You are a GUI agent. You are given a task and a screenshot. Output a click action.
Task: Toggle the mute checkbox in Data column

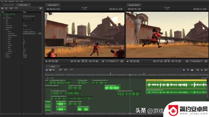(x=24, y=24)
